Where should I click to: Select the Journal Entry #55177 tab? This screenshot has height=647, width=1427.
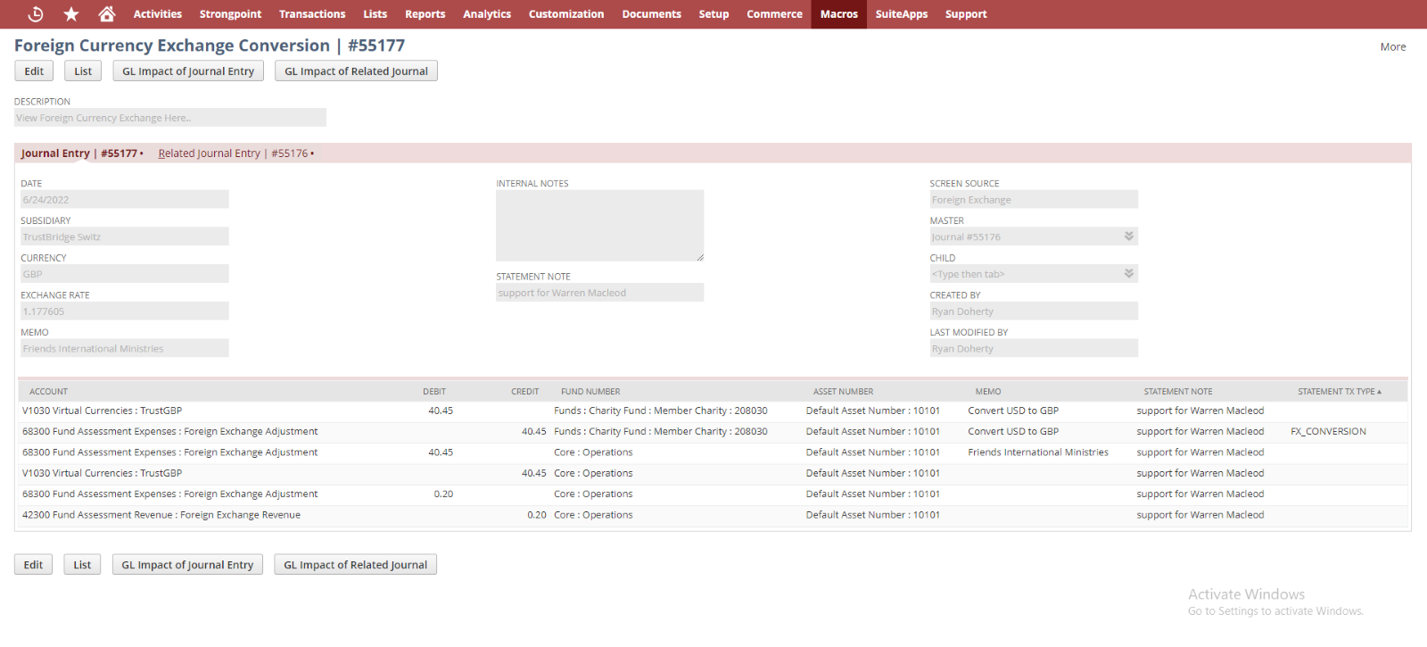tap(79, 153)
